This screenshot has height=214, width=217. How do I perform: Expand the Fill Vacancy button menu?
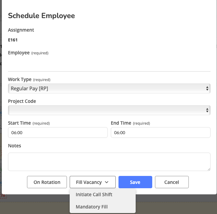pyautogui.click(x=93, y=182)
